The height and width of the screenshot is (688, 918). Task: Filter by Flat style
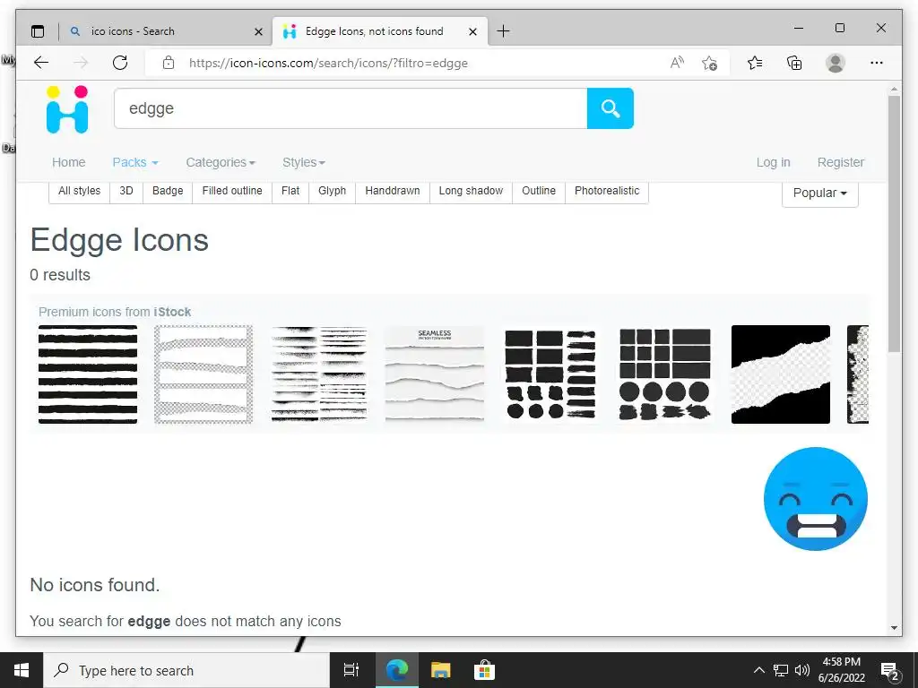click(x=290, y=191)
